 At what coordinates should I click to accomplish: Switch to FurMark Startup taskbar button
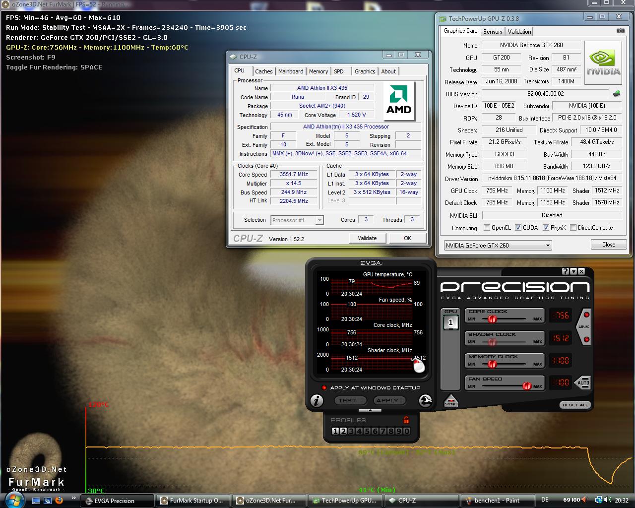tap(193, 501)
